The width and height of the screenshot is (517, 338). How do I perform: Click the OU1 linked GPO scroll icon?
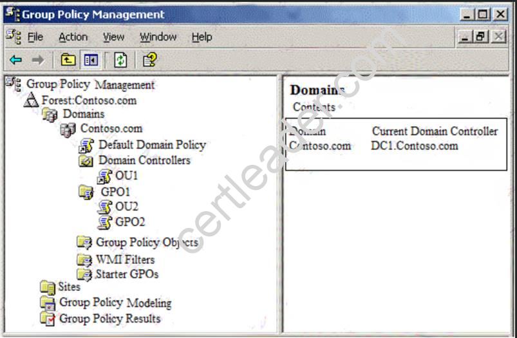pyautogui.click(x=104, y=176)
